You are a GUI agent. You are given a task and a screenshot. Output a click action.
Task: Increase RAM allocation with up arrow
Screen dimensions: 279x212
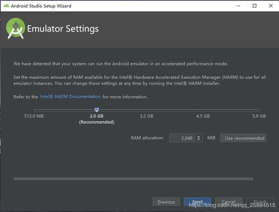(x=198, y=136)
